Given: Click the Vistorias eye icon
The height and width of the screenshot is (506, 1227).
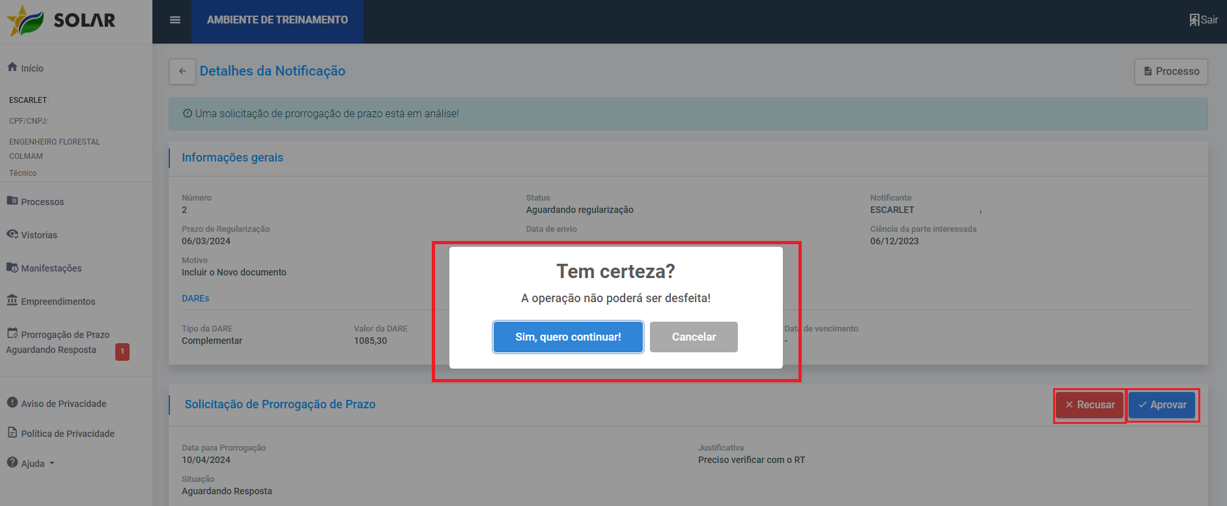Looking at the screenshot, I should click(x=12, y=234).
